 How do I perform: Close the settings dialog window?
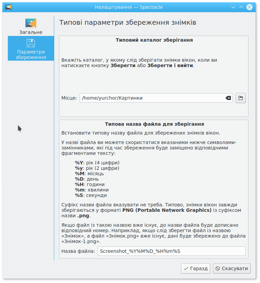[250, 7]
